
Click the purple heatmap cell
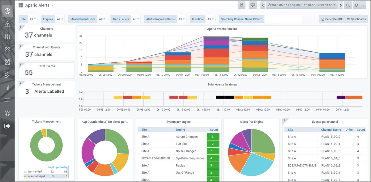click(x=341, y=97)
